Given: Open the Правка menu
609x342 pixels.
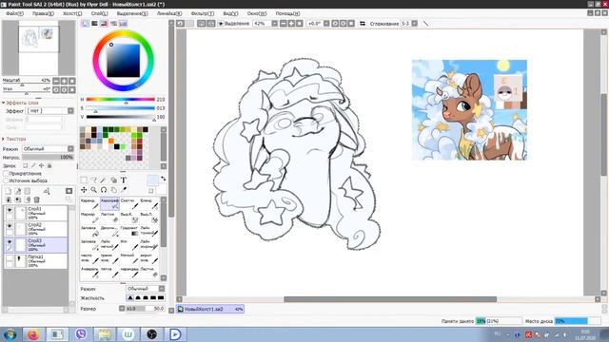Looking at the screenshot, I should [x=43, y=13].
